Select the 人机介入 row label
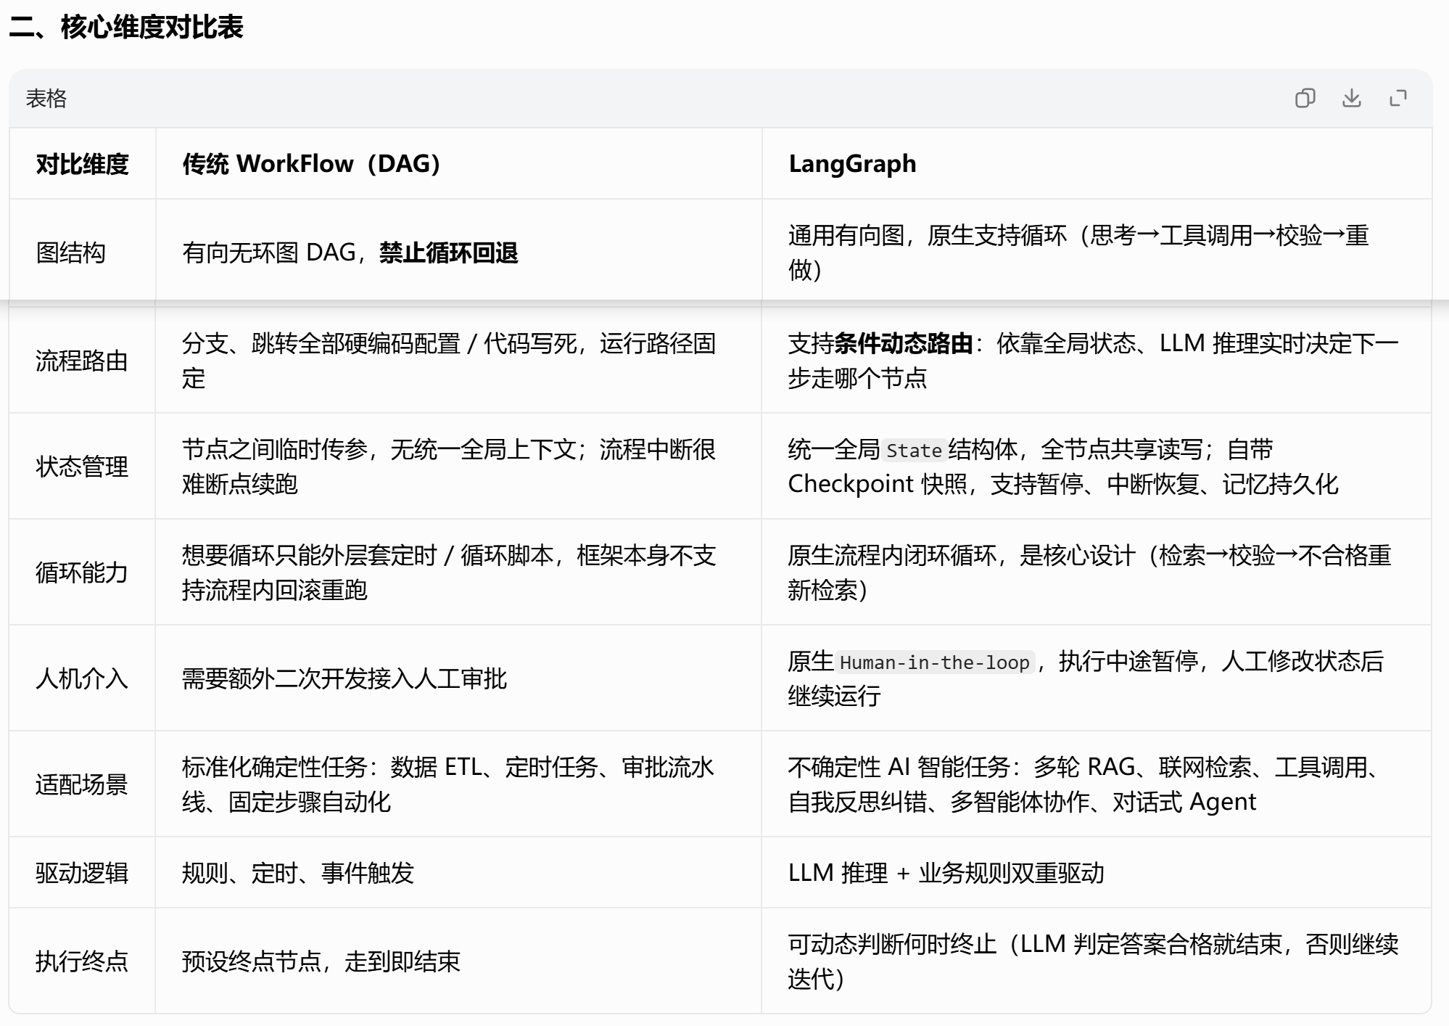Viewport: 1449px width, 1026px height. pyautogui.click(x=83, y=678)
